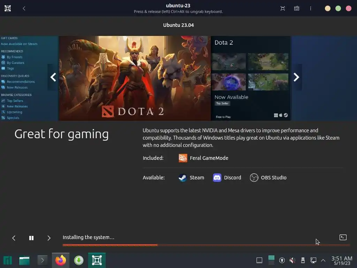Switch to Boxes window in taskbar

[x=97, y=260]
